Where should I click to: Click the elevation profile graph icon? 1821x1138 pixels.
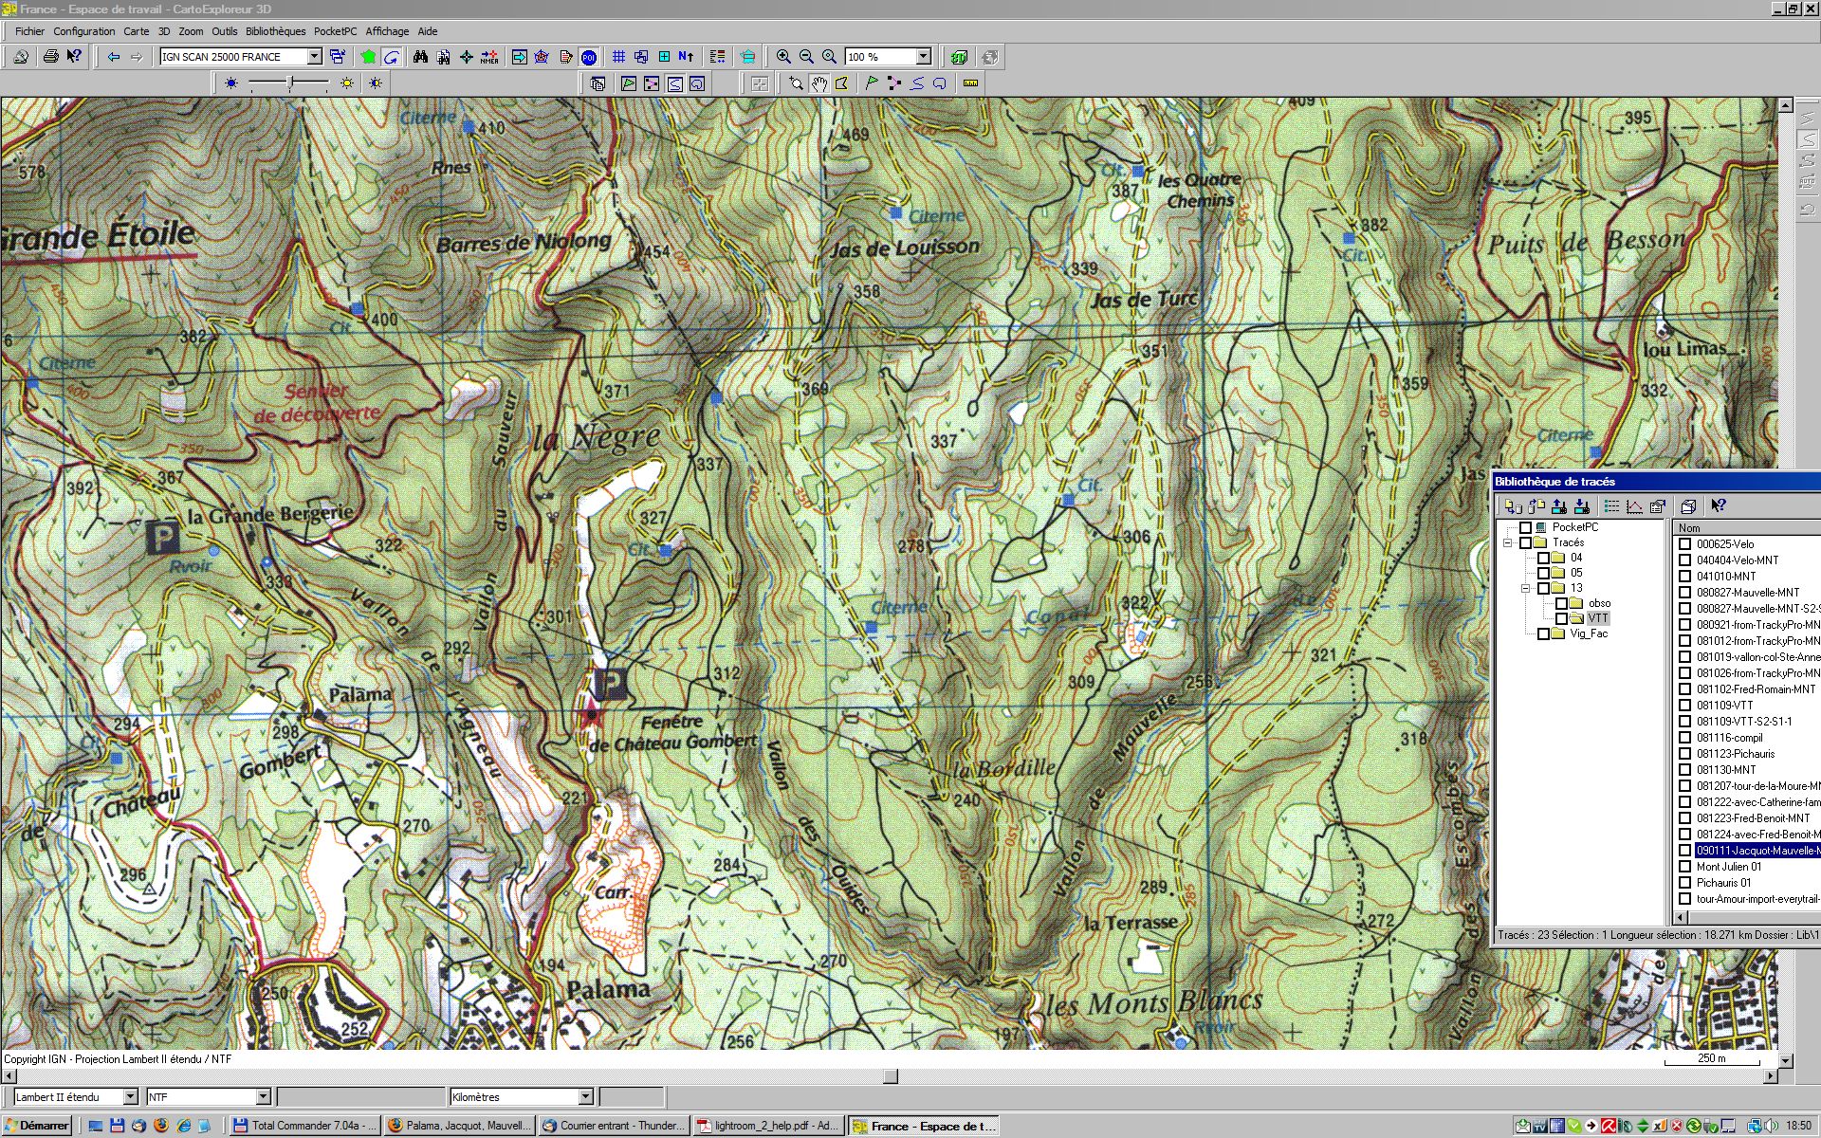pos(1634,506)
